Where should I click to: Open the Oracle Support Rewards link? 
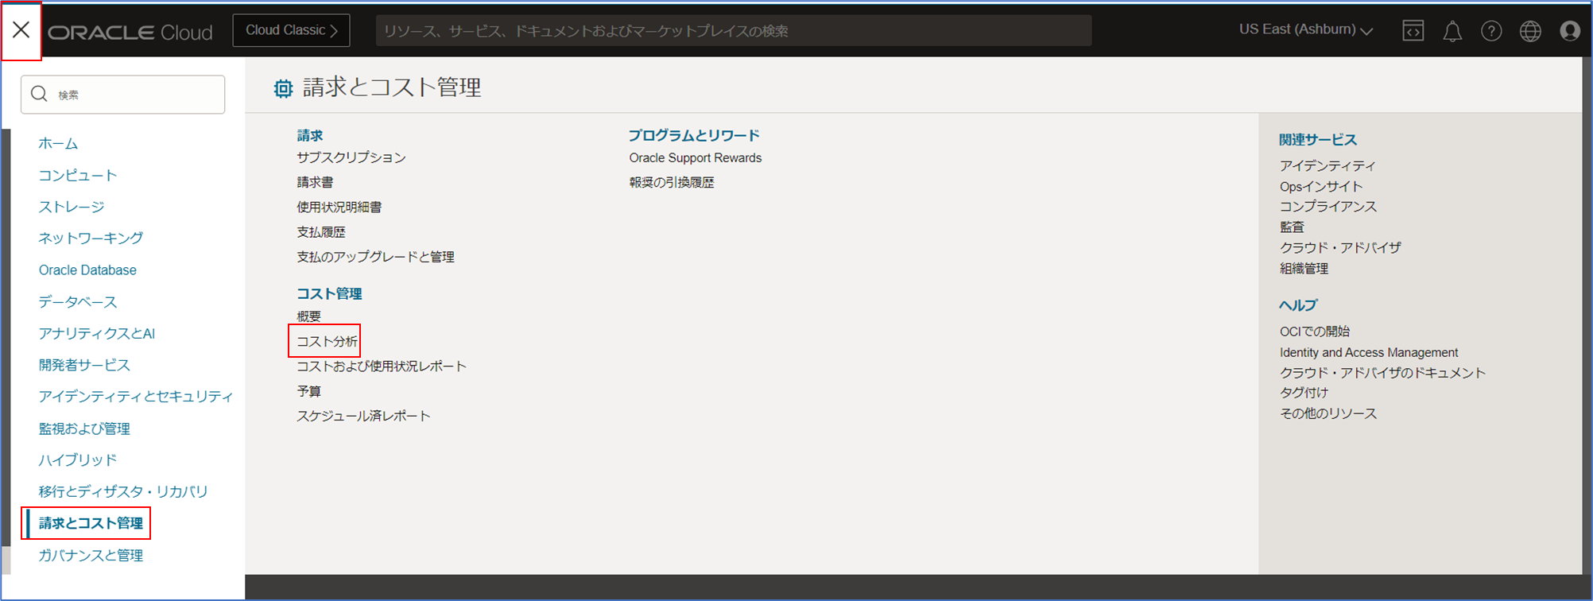696,157
